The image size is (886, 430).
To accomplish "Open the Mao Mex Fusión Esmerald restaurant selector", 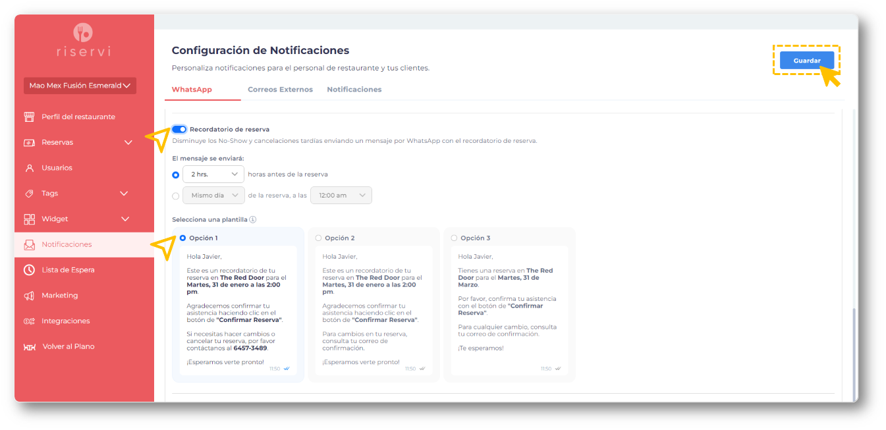I will [79, 86].
